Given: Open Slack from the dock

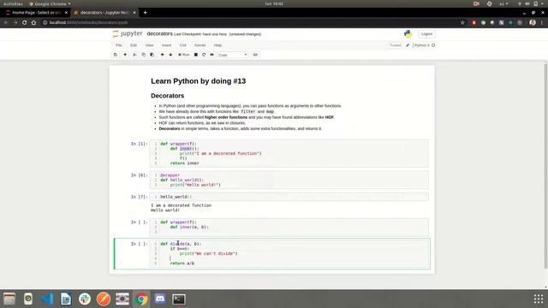Looking at the screenshot, I should (x=85, y=299).
